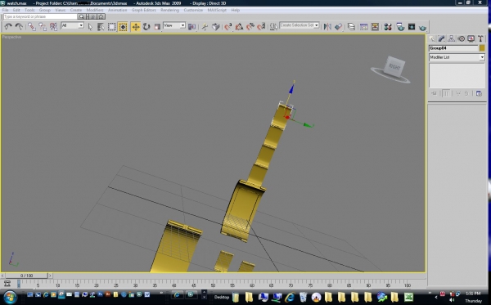Click the Select and Manipulate icon
The height and width of the screenshot is (305, 491).
click(x=205, y=27)
